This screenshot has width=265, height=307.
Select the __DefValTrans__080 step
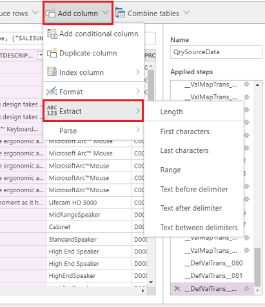click(213, 263)
